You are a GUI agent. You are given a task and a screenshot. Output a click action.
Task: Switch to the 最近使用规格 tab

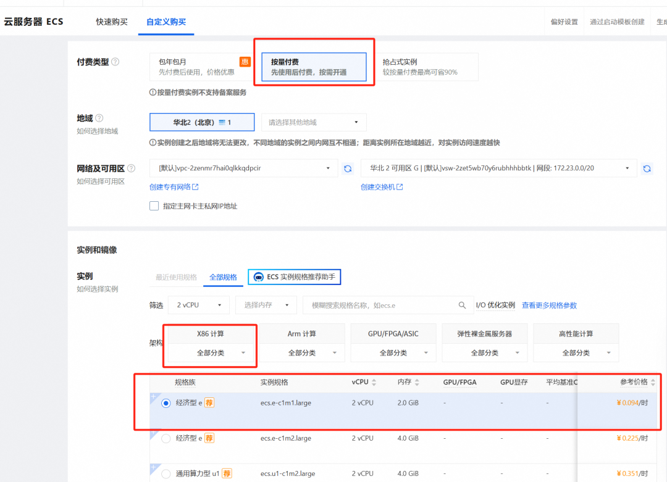pos(176,278)
